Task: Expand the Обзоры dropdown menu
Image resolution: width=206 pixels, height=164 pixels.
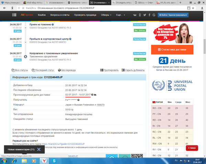Action: coord(106,15)
